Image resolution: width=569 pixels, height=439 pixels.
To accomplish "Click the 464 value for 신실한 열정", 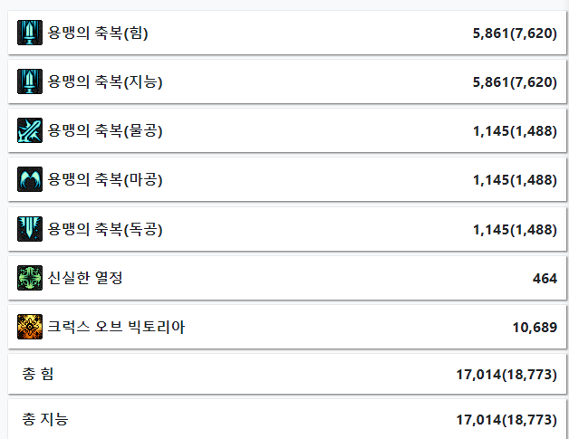I will (x=545, y=279).
